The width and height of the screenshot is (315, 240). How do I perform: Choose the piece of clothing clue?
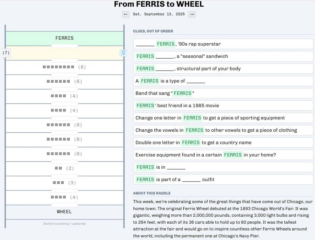click(223, 130)
